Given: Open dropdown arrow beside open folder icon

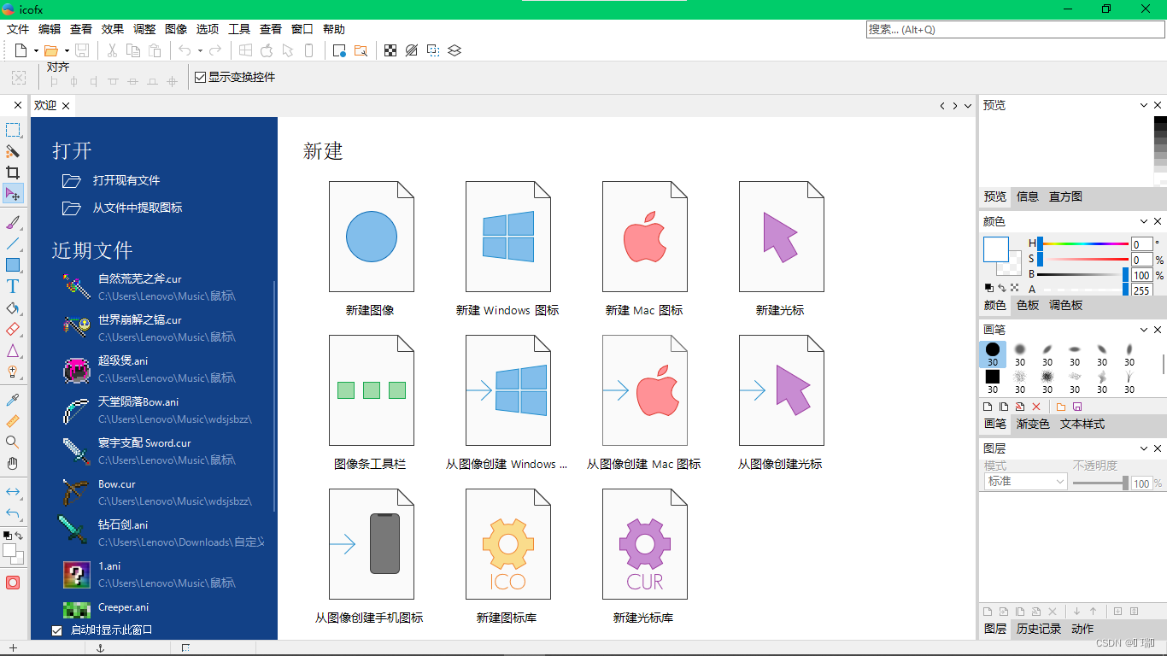Looking at the screenshot, I should pos(67,50).
